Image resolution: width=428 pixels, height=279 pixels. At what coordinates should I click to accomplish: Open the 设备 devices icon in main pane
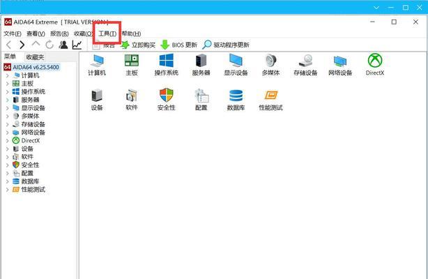click(x=97, y=100)
